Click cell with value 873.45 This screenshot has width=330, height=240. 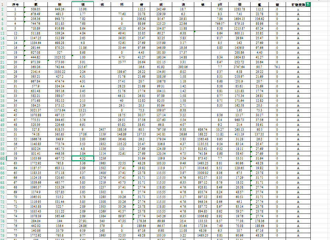point(202,158)
